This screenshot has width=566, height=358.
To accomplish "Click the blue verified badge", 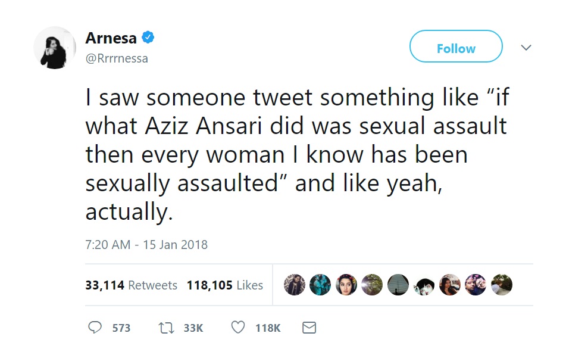I will [x=148, y=38].
